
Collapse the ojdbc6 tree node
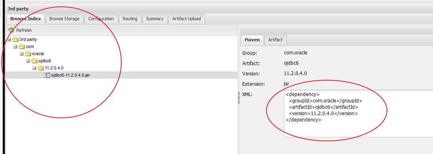28,61
